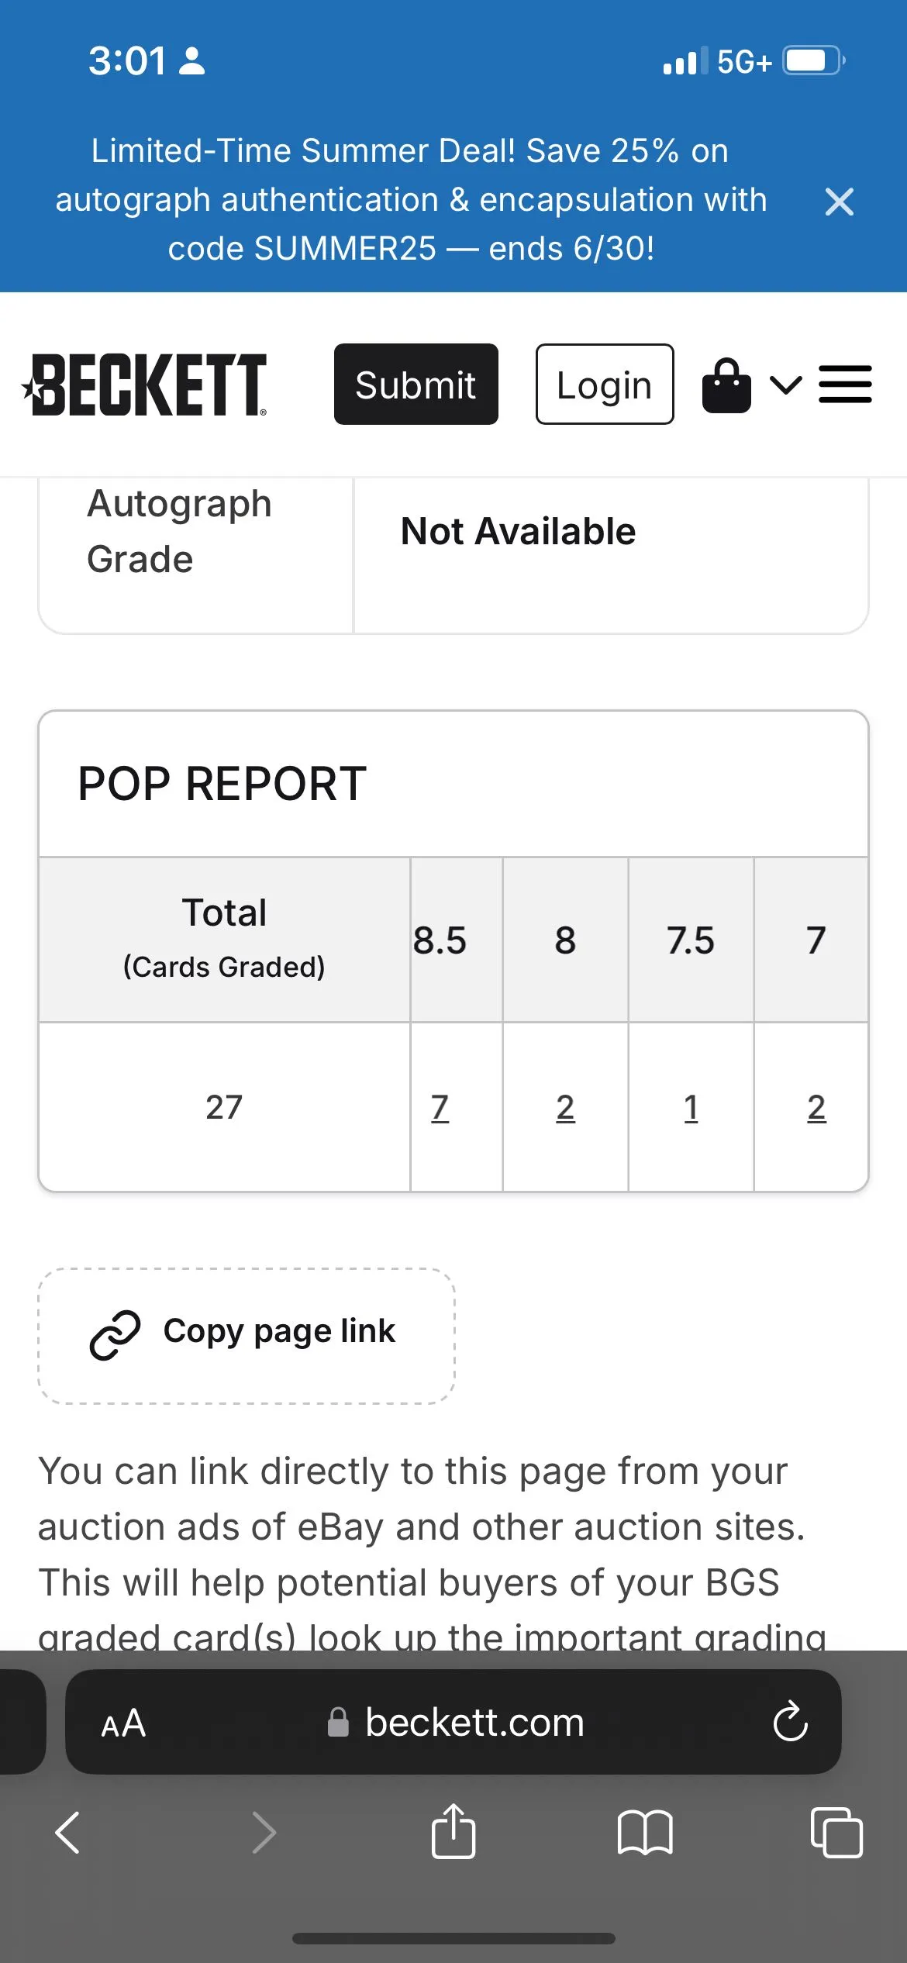Image resolution: width=907 pixels, height=1963 pixels.
Task: Go back with Safari's back arrow
Action: 67,1833
